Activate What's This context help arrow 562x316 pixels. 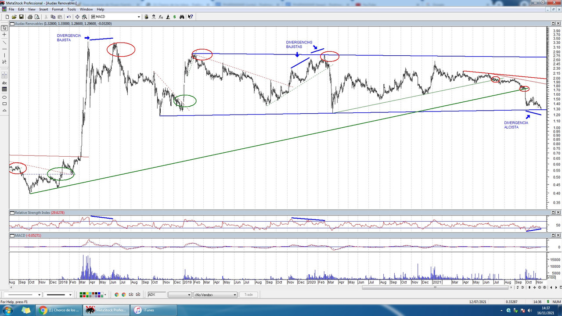190,17
